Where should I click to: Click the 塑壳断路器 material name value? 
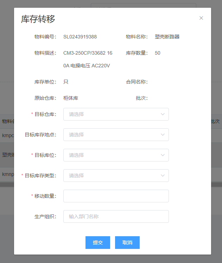pyautogui.click(x=167, y=37)
